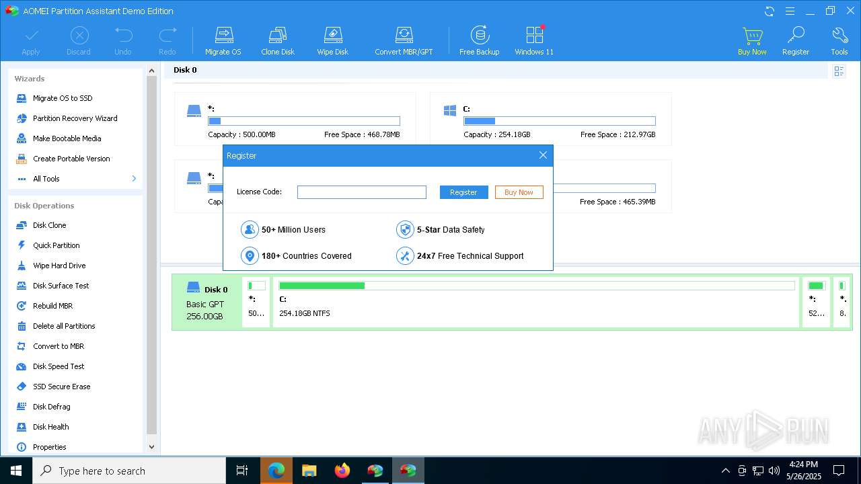861x484 pixels.
Task: Select the 52... partition block in disk map
Action: pyautogui.click(x=817, y=302)
